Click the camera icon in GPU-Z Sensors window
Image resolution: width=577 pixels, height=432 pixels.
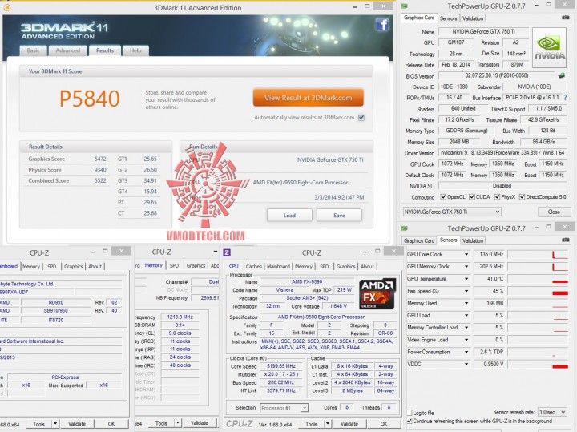565,240
